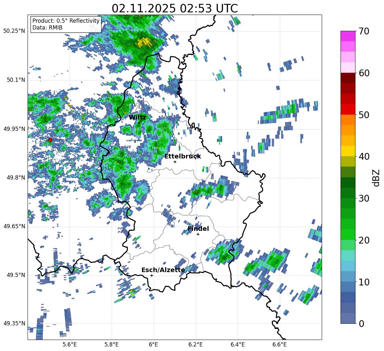This screenshot has width=384, height=351.
Task: Click the 0 colorbar tick label
Action: pyautogui.click(x=362, y=323)
